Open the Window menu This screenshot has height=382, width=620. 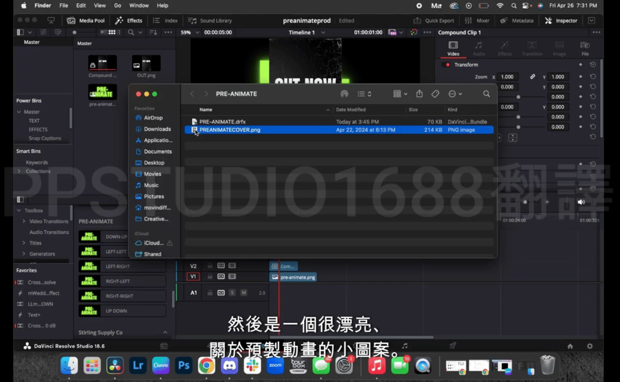pyautogui.click(x=139, y=5)
